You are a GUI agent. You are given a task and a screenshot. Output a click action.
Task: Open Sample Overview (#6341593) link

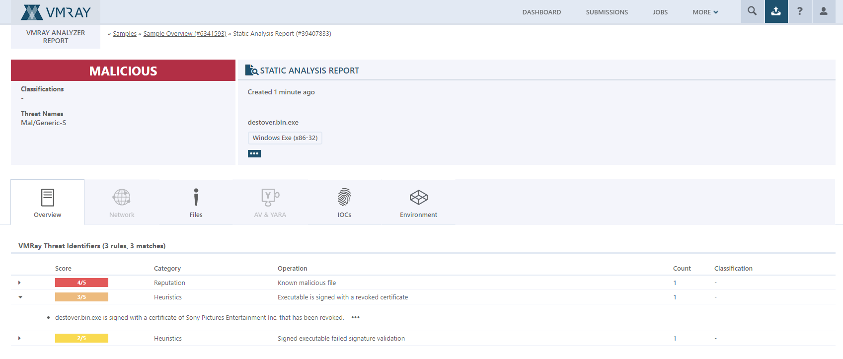click(x=185, y=34)
